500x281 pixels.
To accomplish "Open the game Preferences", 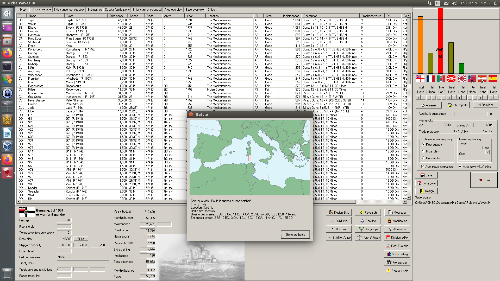I will [x=397, y=262].
